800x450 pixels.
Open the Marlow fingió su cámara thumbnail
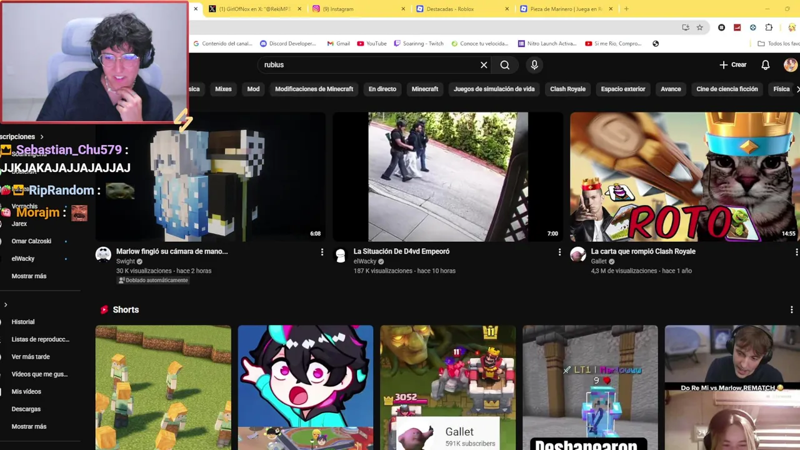(211, 177)
